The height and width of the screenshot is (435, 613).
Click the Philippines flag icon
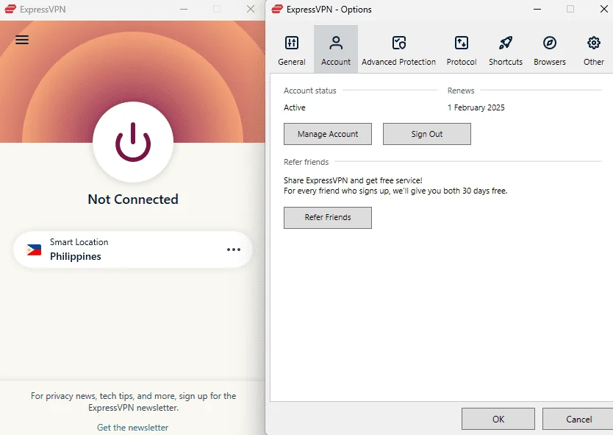point(34,250)
